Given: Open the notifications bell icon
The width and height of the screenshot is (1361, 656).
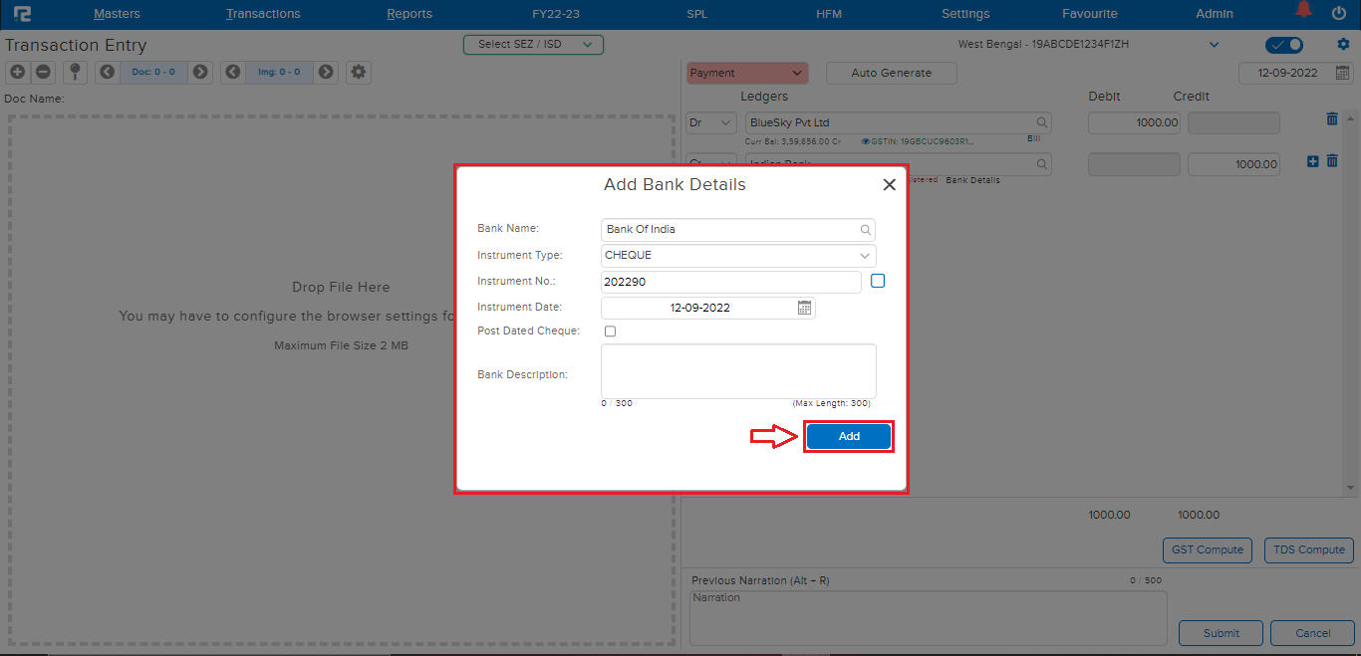Looking at the screenshot, I should coord(1303,10).
